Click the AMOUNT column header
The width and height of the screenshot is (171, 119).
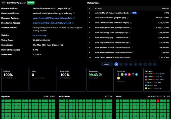(x=165, y=8)
